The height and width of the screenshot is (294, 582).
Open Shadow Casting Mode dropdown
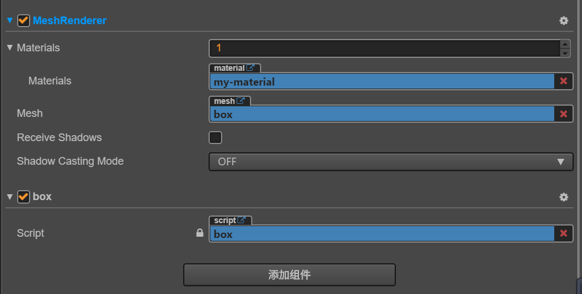(x=391, y=162)
